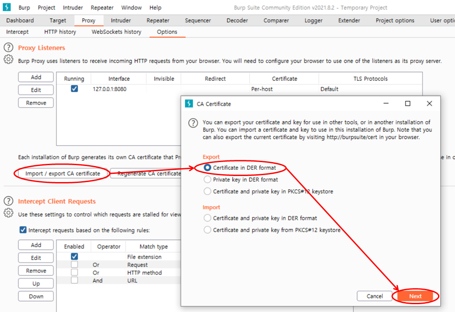
Task: Enable the And URL intercept rule
Action: coord(74,280)
